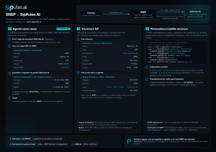This screenshot has height=152, width=216.
Task: Click the 'Nome' row with value SipPulse AI
Action: point(110,46)
